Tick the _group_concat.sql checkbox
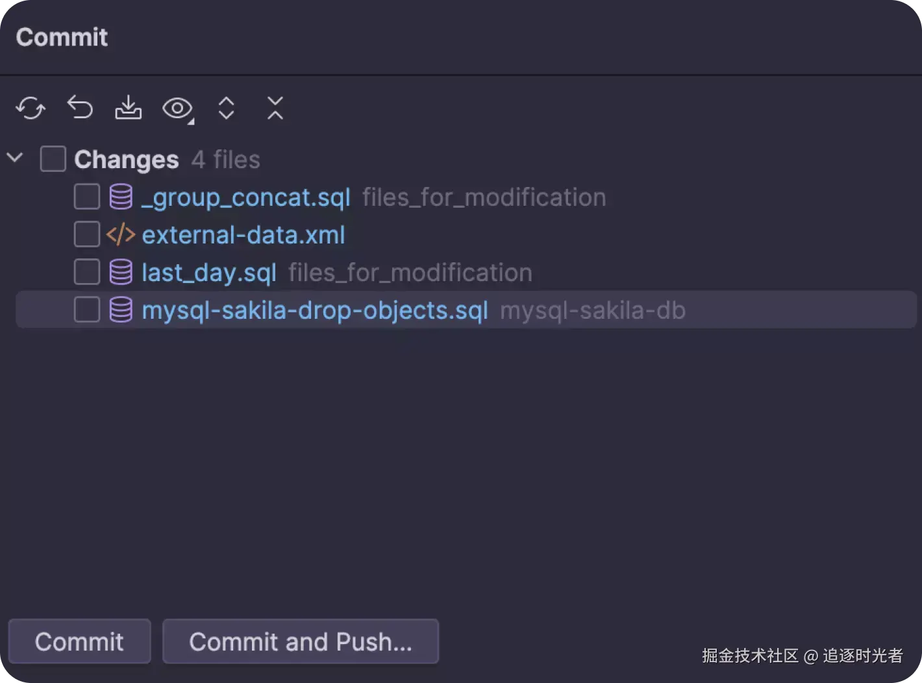The height and width of the screenshot is (683, 922). (x=86, y=197)
